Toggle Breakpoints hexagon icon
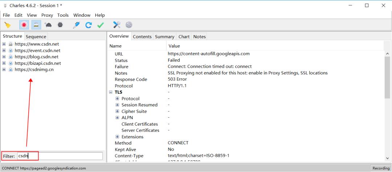 coord(60,25)
